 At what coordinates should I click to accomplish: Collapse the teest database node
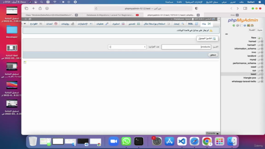(262, 74)
